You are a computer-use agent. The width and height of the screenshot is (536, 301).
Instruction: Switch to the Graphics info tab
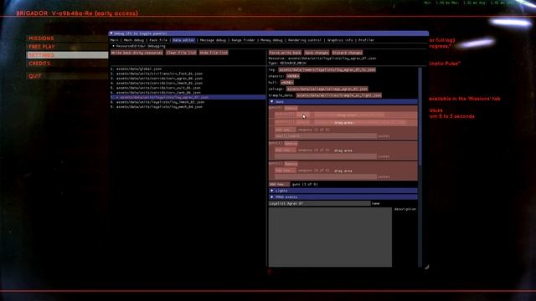tap(340, 40)
